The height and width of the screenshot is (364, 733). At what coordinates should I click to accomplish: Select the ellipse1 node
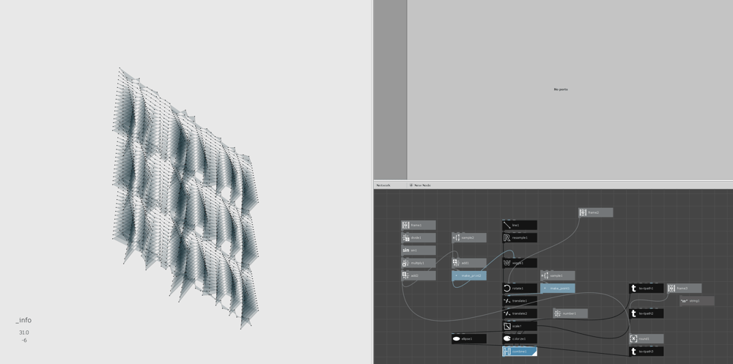coord(469,339)
